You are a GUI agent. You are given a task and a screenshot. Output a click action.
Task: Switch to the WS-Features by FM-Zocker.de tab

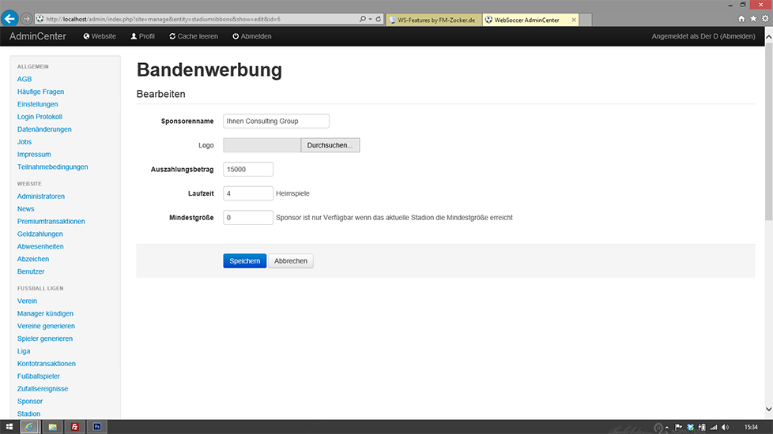432,19
